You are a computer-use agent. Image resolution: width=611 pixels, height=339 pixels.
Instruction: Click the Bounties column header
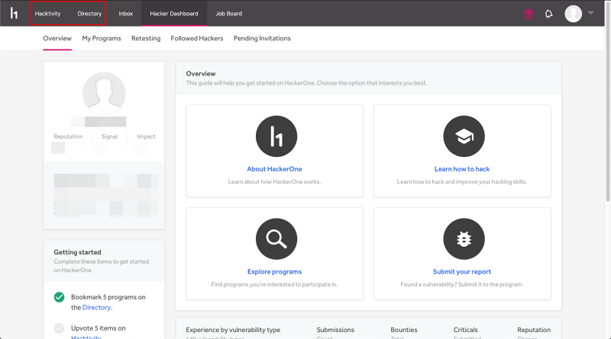(x=404, y=330)
